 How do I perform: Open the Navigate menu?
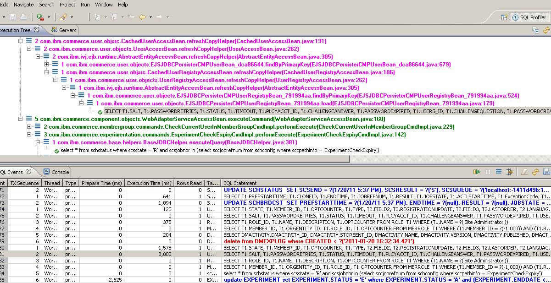pos(23,4)
